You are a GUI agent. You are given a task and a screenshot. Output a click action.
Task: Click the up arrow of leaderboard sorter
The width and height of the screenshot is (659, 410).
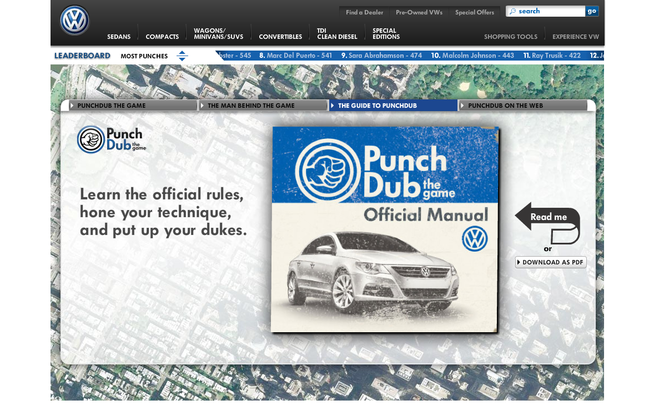coord(182,53)
